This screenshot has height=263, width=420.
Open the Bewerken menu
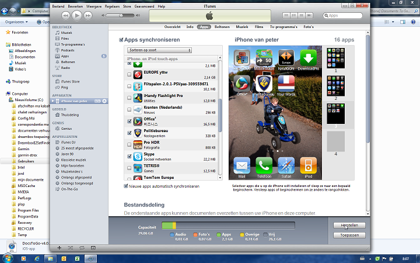[75, 6]
